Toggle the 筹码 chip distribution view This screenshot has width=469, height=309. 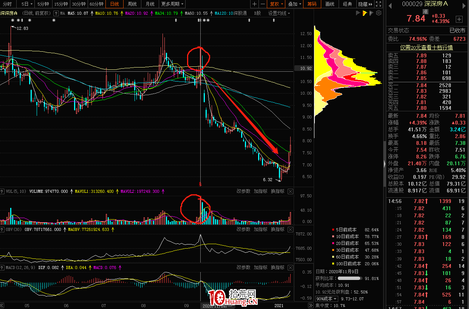pyautogui.click(x=312, y=4)
